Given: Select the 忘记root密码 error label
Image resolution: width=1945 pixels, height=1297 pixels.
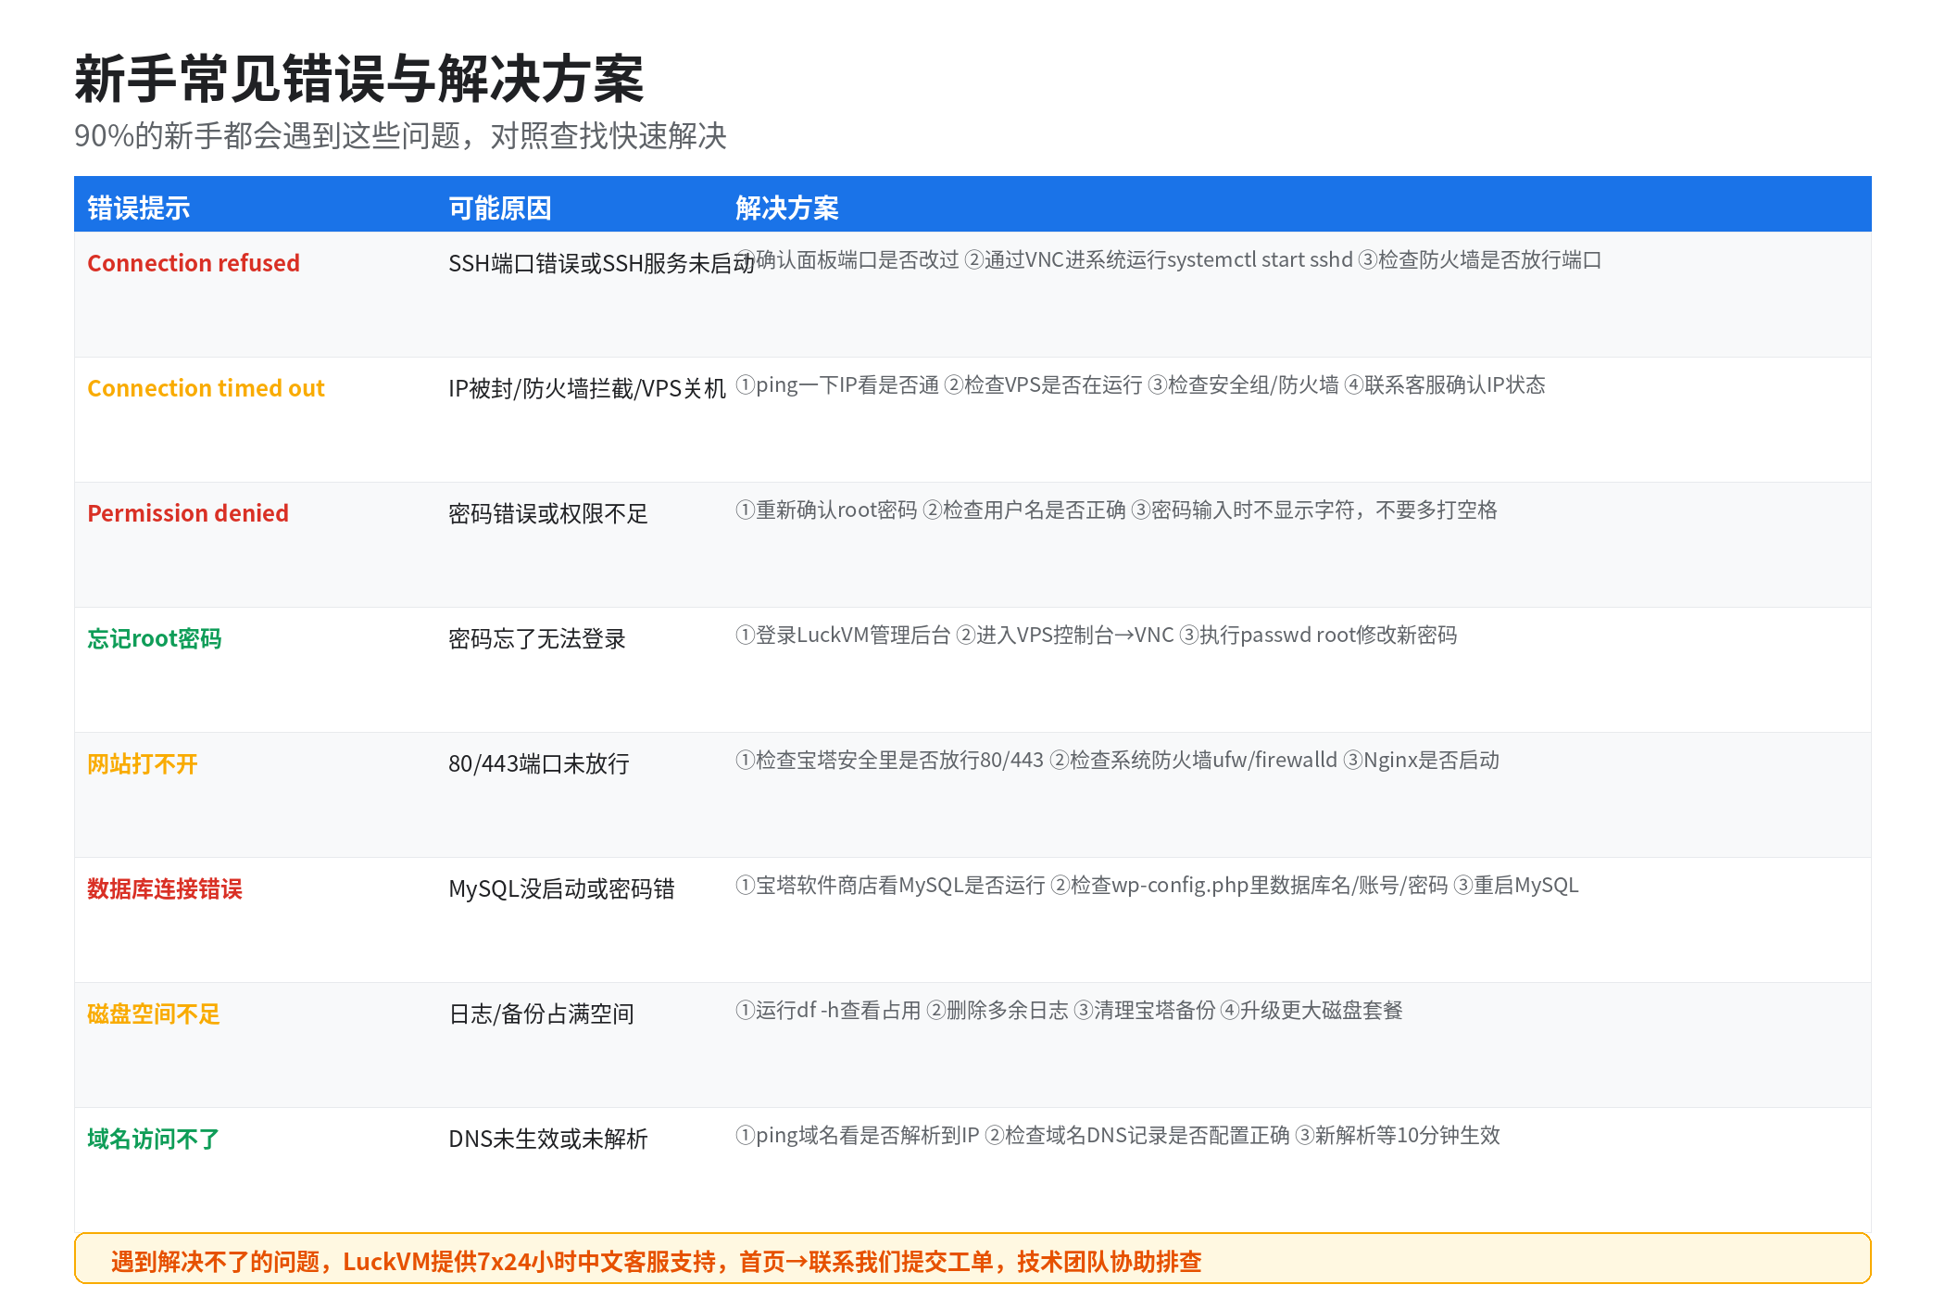Looking at the screenshot, I should click(155, 638).
